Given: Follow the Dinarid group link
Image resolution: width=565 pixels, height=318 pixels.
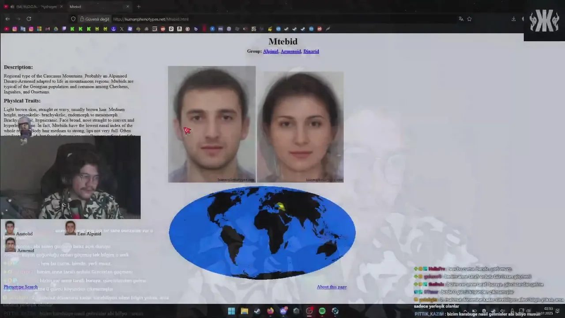Looking at the screenshot, I should tap(311, 51).
